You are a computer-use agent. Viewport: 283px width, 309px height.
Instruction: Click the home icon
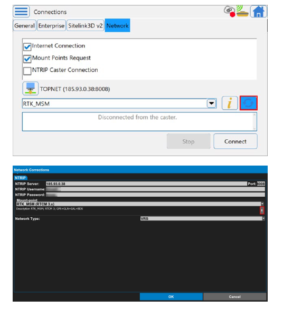coord(259,12)
